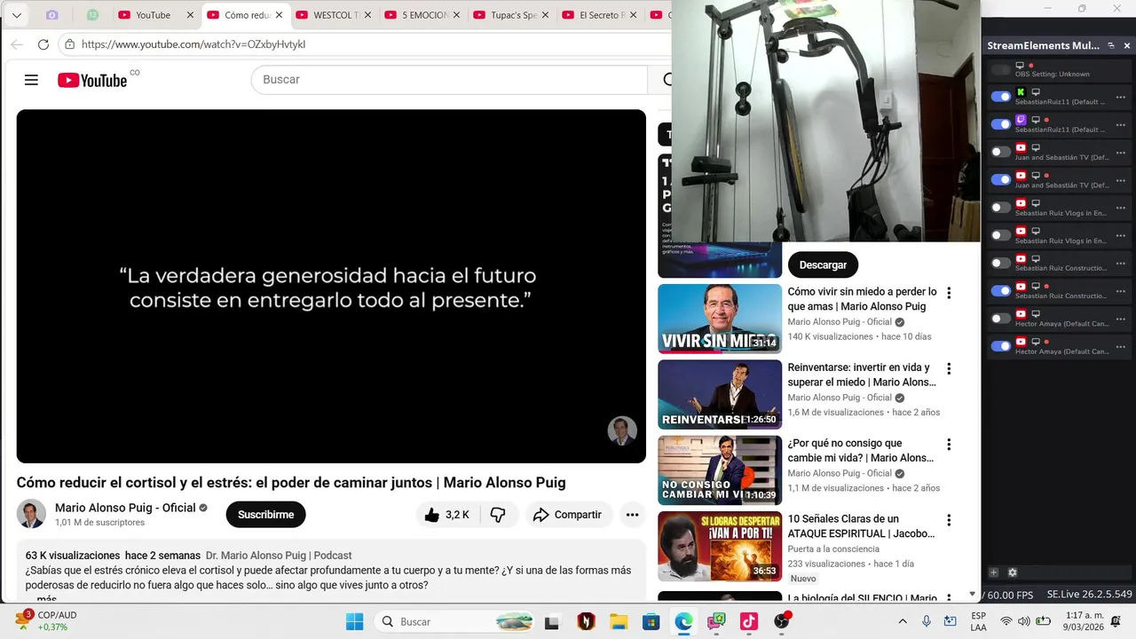Click the browser address bar URL
Viewport: 1136px width, 639px height.
(x=193, y=44)
